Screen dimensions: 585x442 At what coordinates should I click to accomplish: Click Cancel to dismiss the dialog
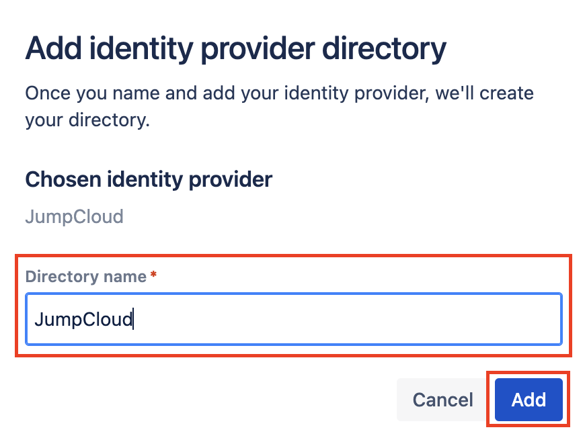[442, 400]
